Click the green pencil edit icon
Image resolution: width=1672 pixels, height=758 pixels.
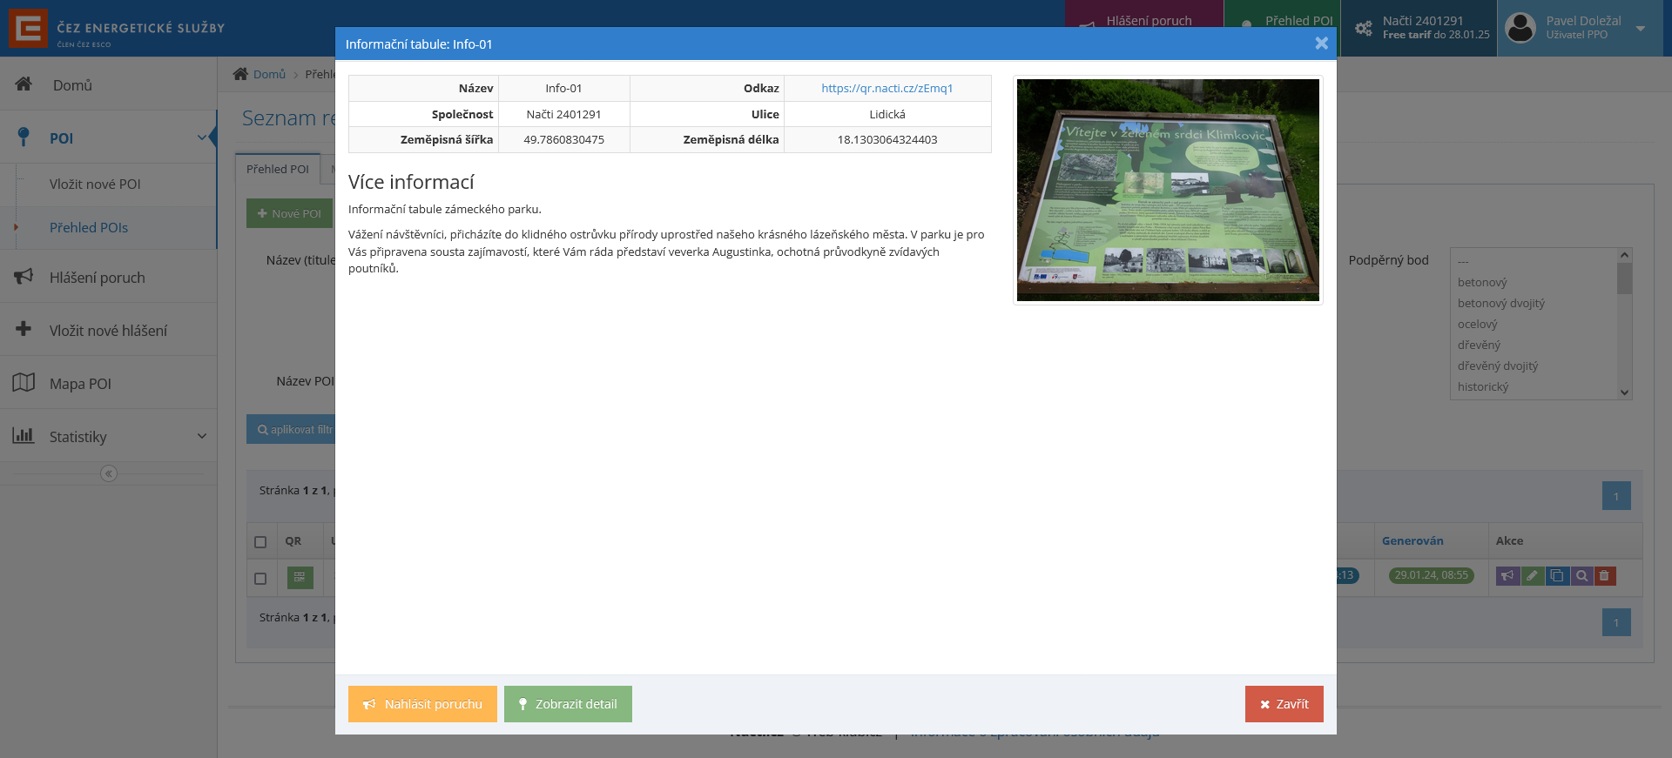click(1532, 576)
